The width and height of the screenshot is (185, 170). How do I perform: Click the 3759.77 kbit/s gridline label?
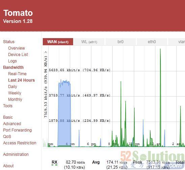[x=80, y=95]
